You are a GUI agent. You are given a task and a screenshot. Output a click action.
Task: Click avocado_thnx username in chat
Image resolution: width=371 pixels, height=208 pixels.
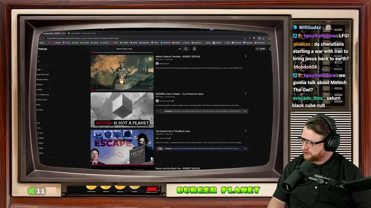pos(308,98)
